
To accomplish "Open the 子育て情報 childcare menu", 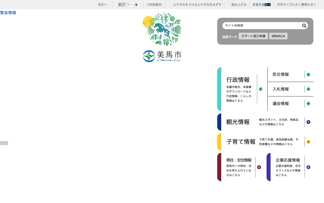I will pyautogui.click(x=265, y=142).
